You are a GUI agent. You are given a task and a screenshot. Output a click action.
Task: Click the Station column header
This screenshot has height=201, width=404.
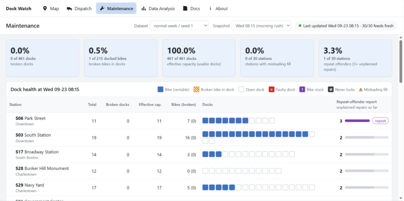pyautogui.click(x=16, y=105)
